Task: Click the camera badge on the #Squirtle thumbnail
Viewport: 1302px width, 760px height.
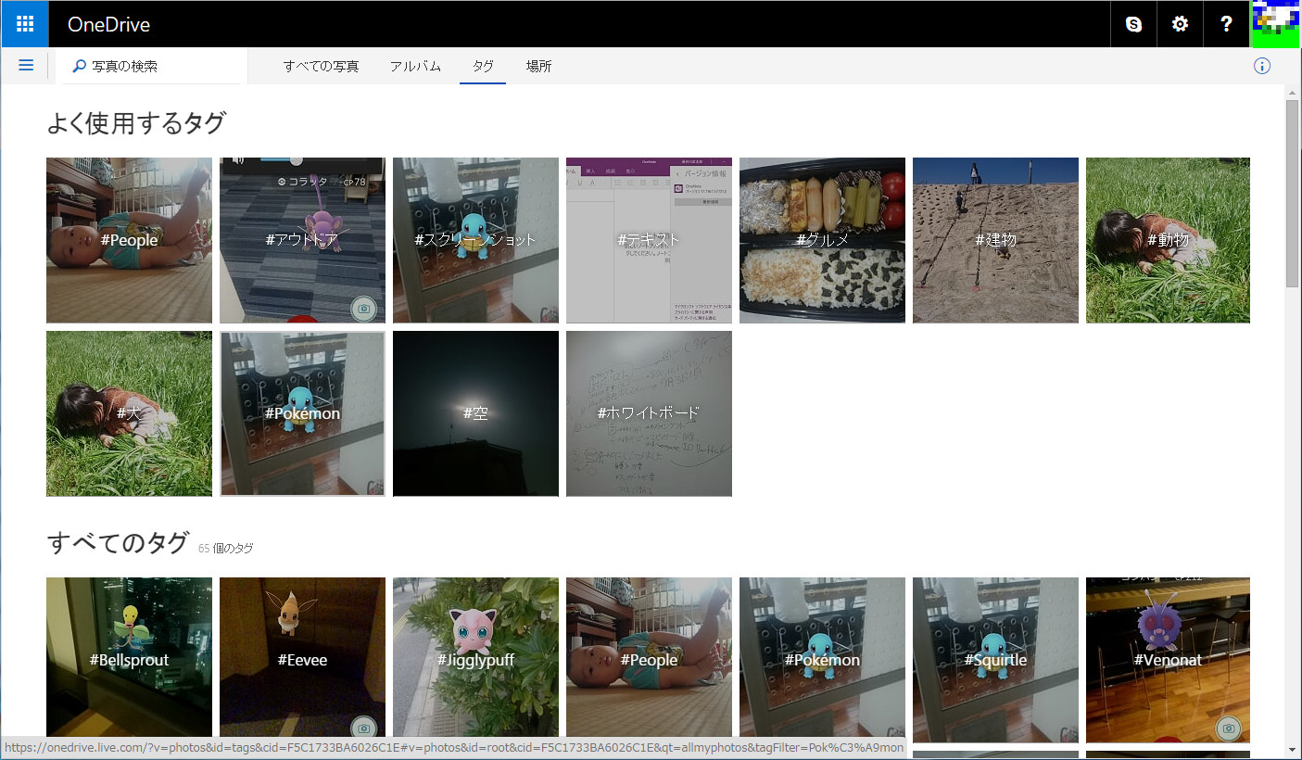Action: click(x=1056, y=729)
